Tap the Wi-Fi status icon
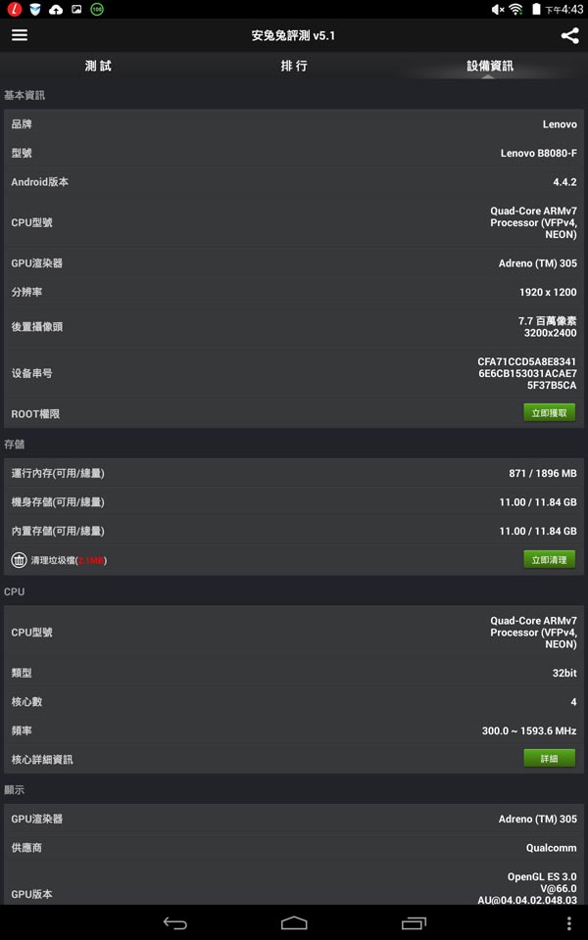588x940 pixels. click(515, 9)
